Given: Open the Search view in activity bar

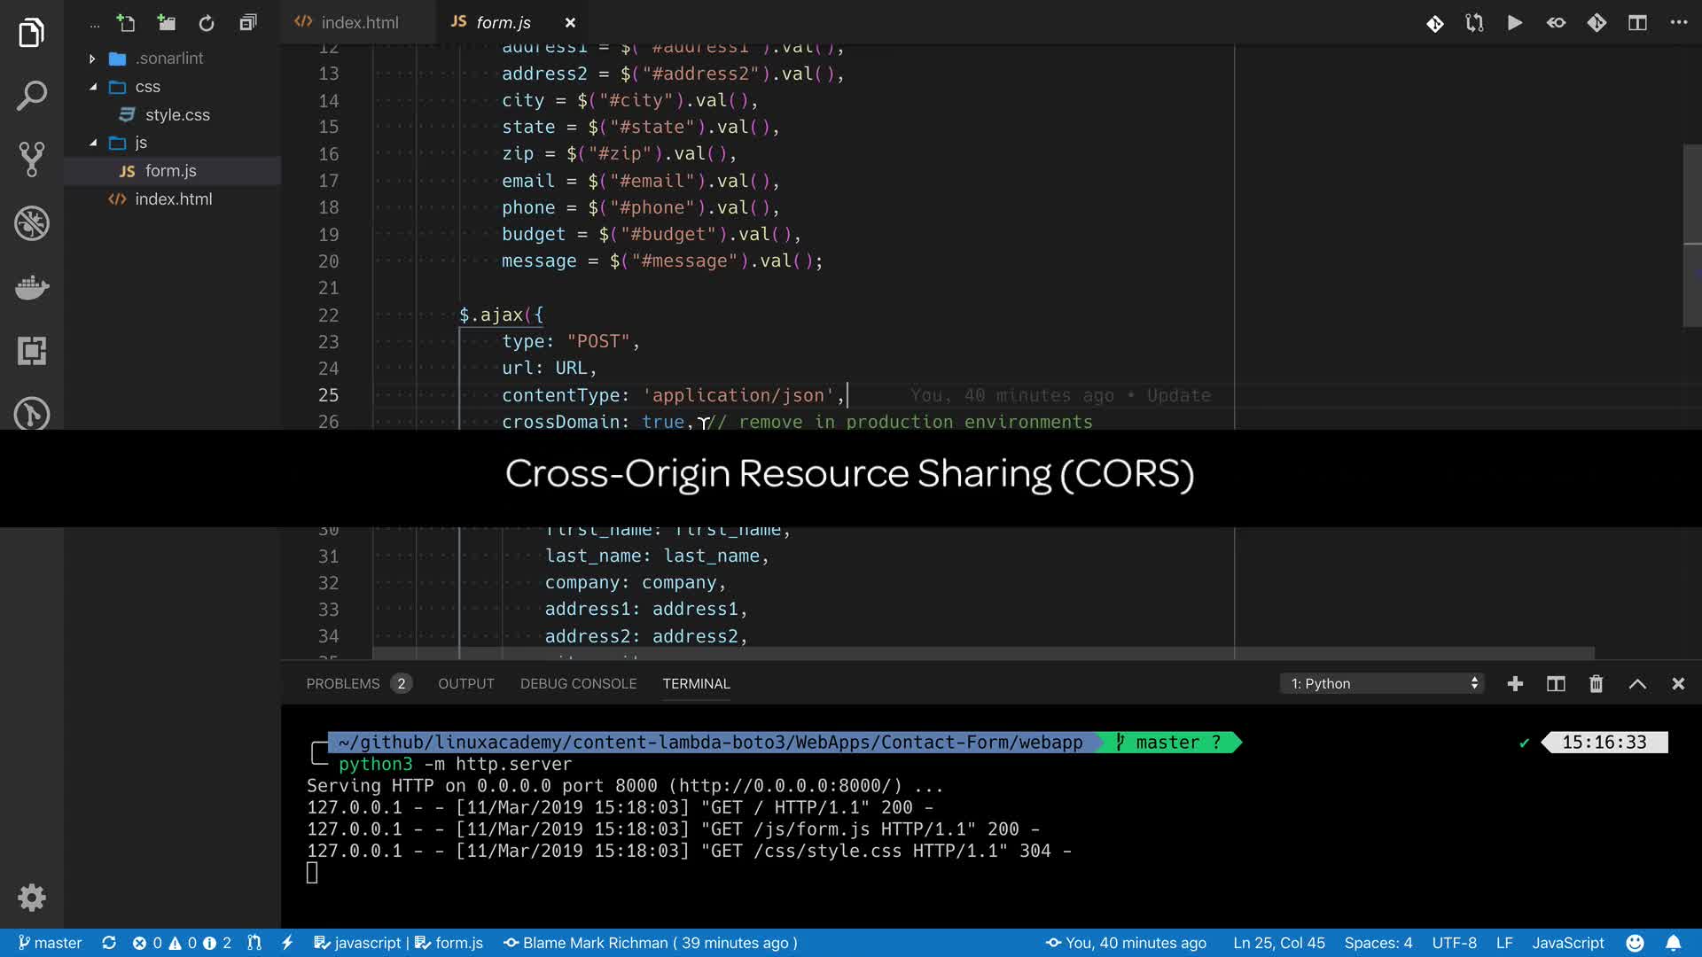Looking at the screenshot, I should [x=32, y=96].
